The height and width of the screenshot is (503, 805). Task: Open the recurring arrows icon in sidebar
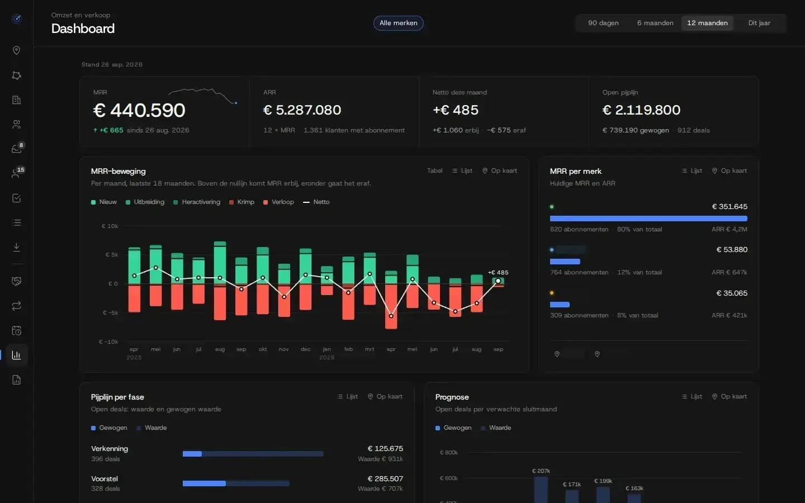[17, 306]
